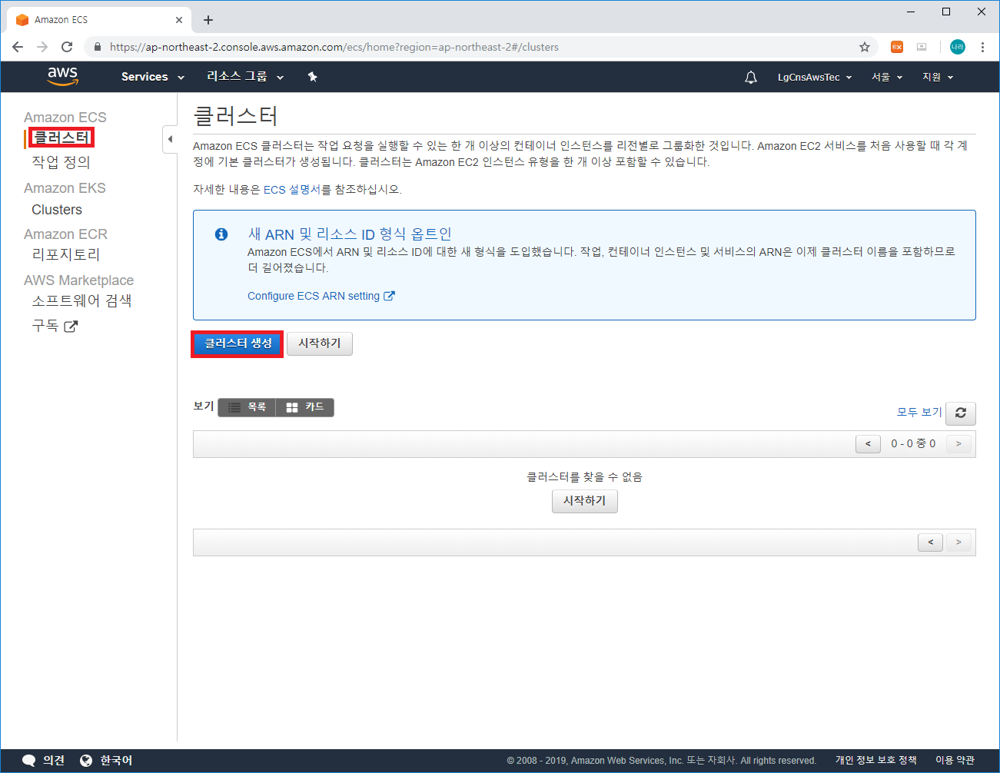Click 시작하기 under 클러스터를 찾을 수 없음
Screen dimensions: 1000x773
click(585, 501)
